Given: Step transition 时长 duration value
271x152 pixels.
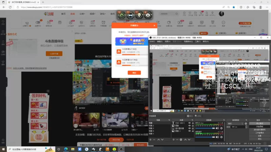Looking at the screenshot, I should point(246,127).
